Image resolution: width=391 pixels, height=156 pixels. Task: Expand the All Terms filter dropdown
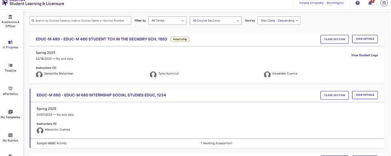[167, 20]
